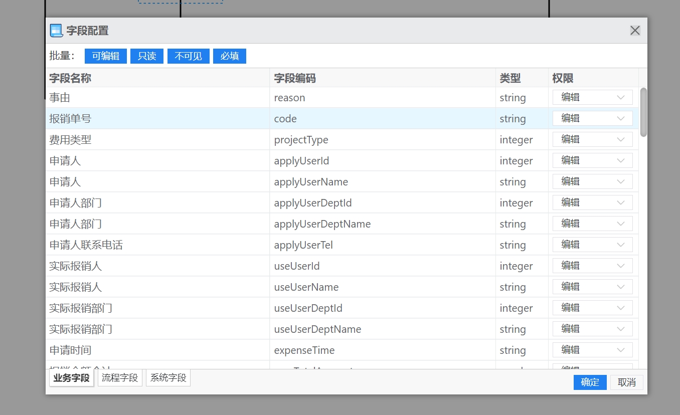Set all fields to 只读

coord(147,56)
